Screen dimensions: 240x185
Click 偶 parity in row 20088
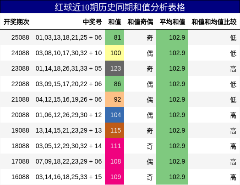[x=150, y=115]
